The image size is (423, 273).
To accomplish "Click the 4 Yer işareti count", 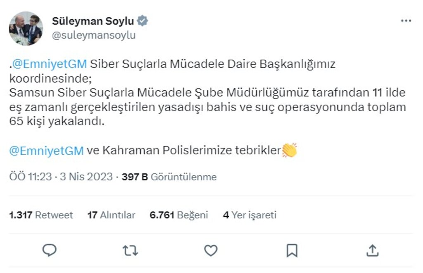I will click(x=250, y=215).
